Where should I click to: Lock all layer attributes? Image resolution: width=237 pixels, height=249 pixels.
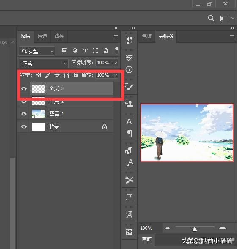tap(76, 75)
